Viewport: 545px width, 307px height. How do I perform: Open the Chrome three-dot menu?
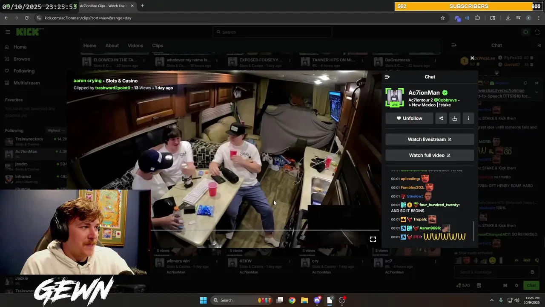click(539, 18)
